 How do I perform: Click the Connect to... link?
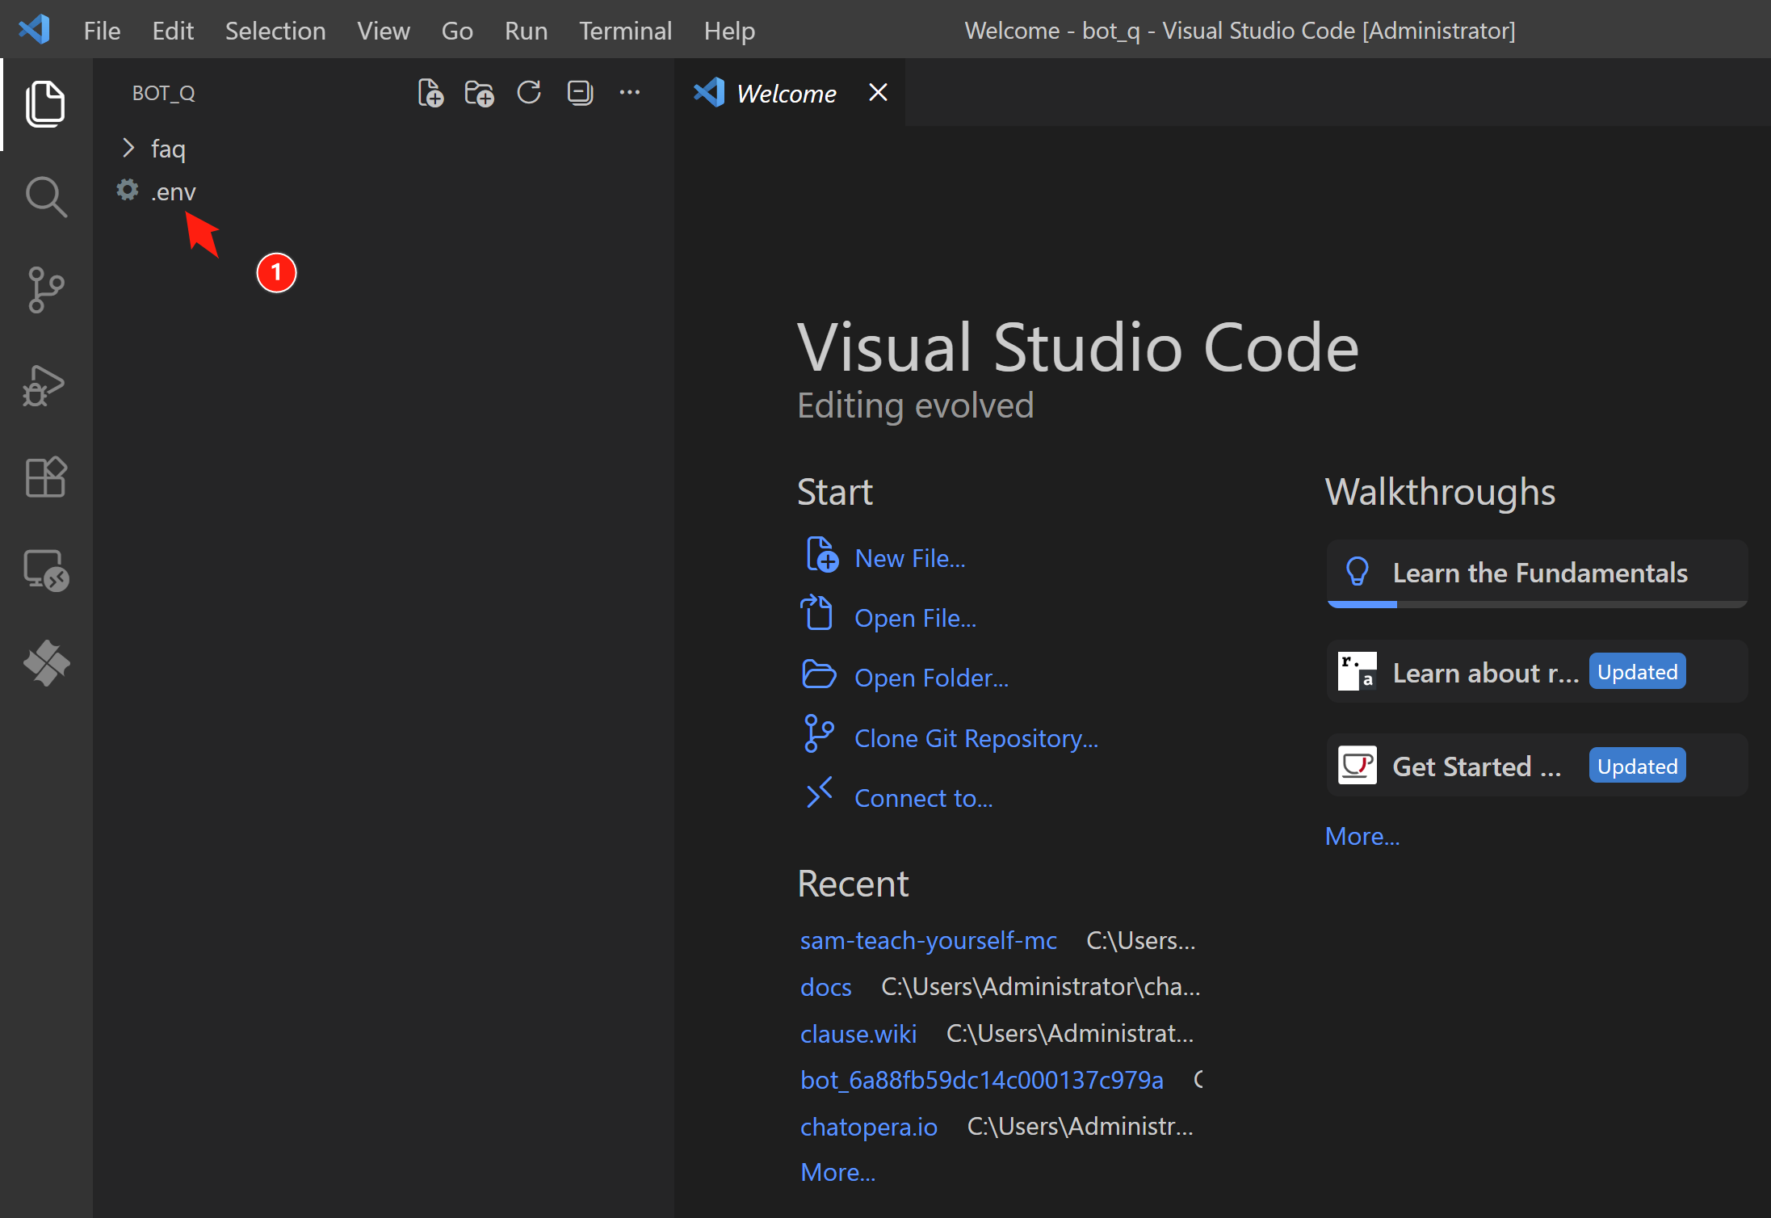[x=924, y=798]
